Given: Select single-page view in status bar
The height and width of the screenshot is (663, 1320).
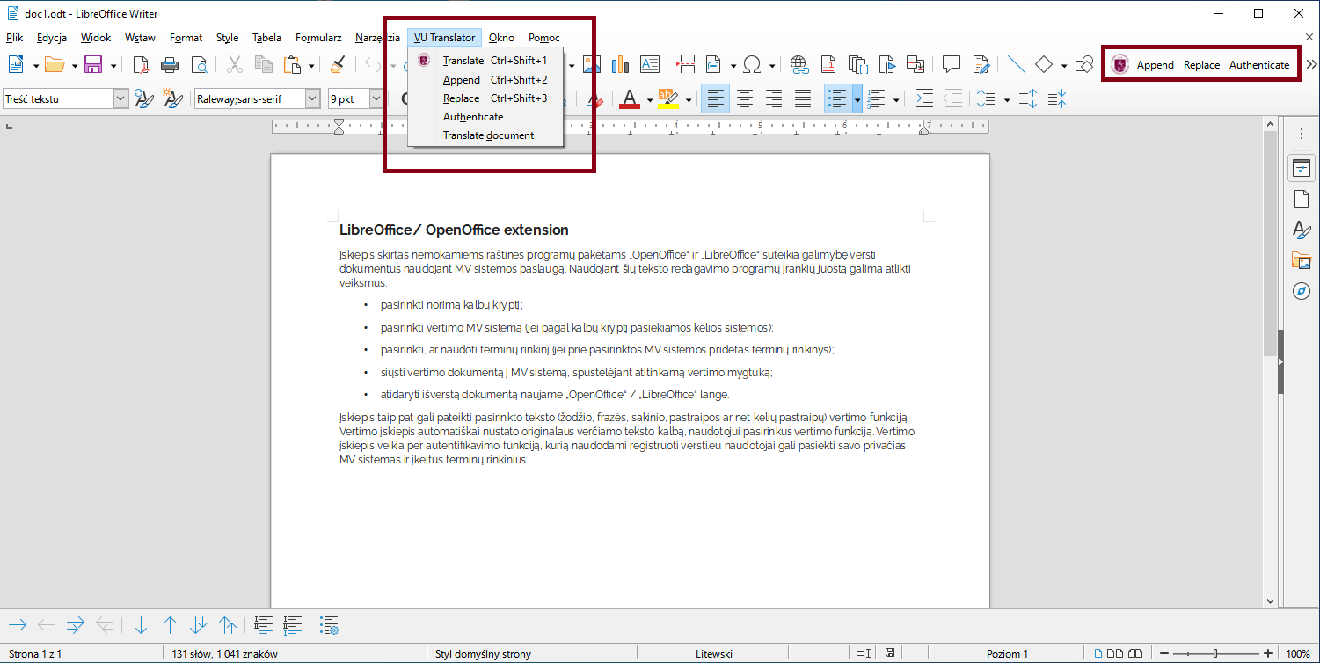Looking at the screenshot, I should tap(1098, 653).
